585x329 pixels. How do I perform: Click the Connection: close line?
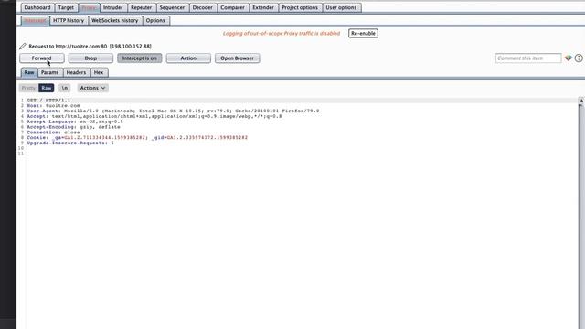pos(53,132)
